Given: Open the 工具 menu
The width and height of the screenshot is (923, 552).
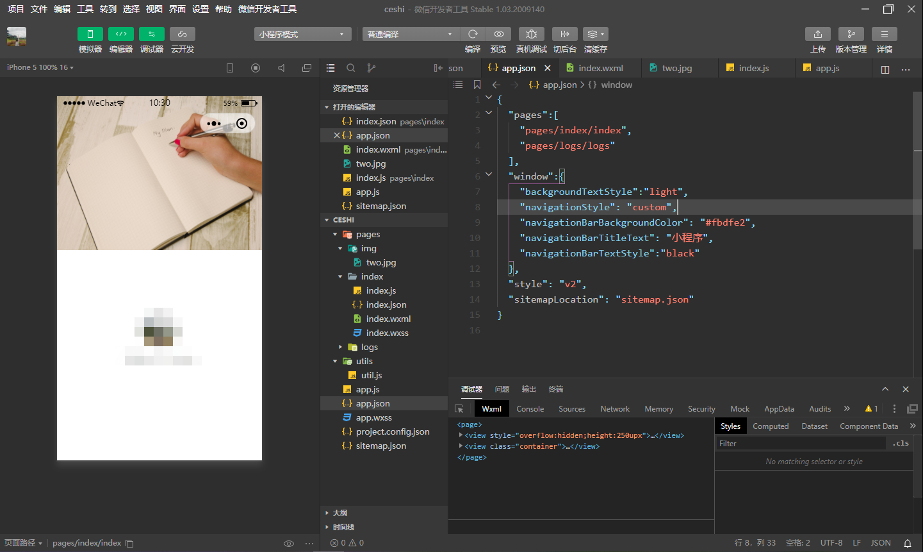Looking at the screenshot, I should (x=85, y=9).
